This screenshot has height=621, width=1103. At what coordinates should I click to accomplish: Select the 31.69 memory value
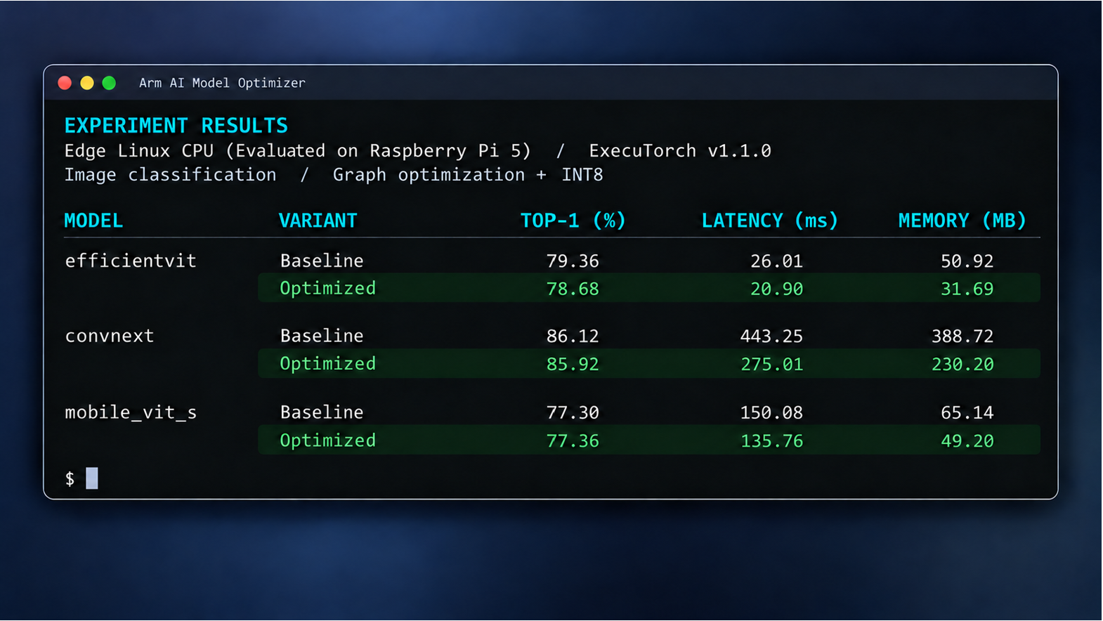click(967, 289)
